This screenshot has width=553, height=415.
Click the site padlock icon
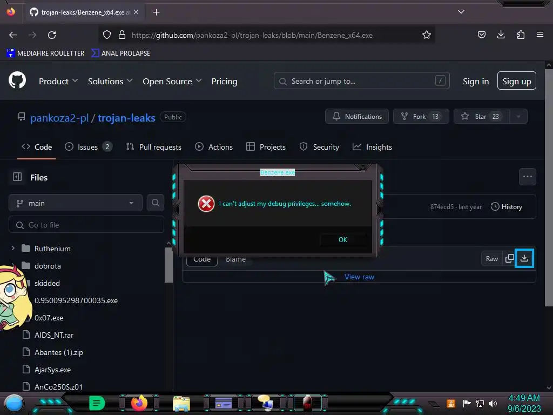[x=122, y=35]
